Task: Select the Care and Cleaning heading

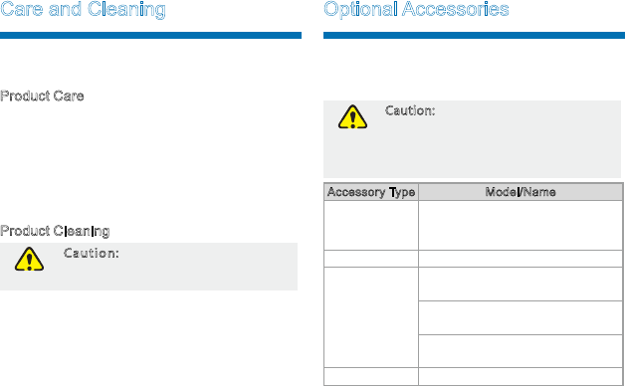Action: pos(83,10)
